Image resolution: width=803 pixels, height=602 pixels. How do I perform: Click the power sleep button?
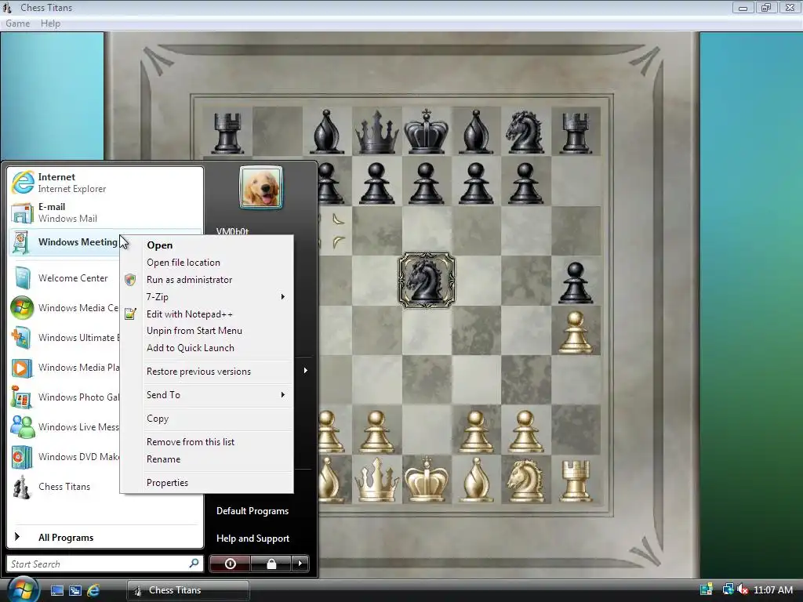point(230,564)
